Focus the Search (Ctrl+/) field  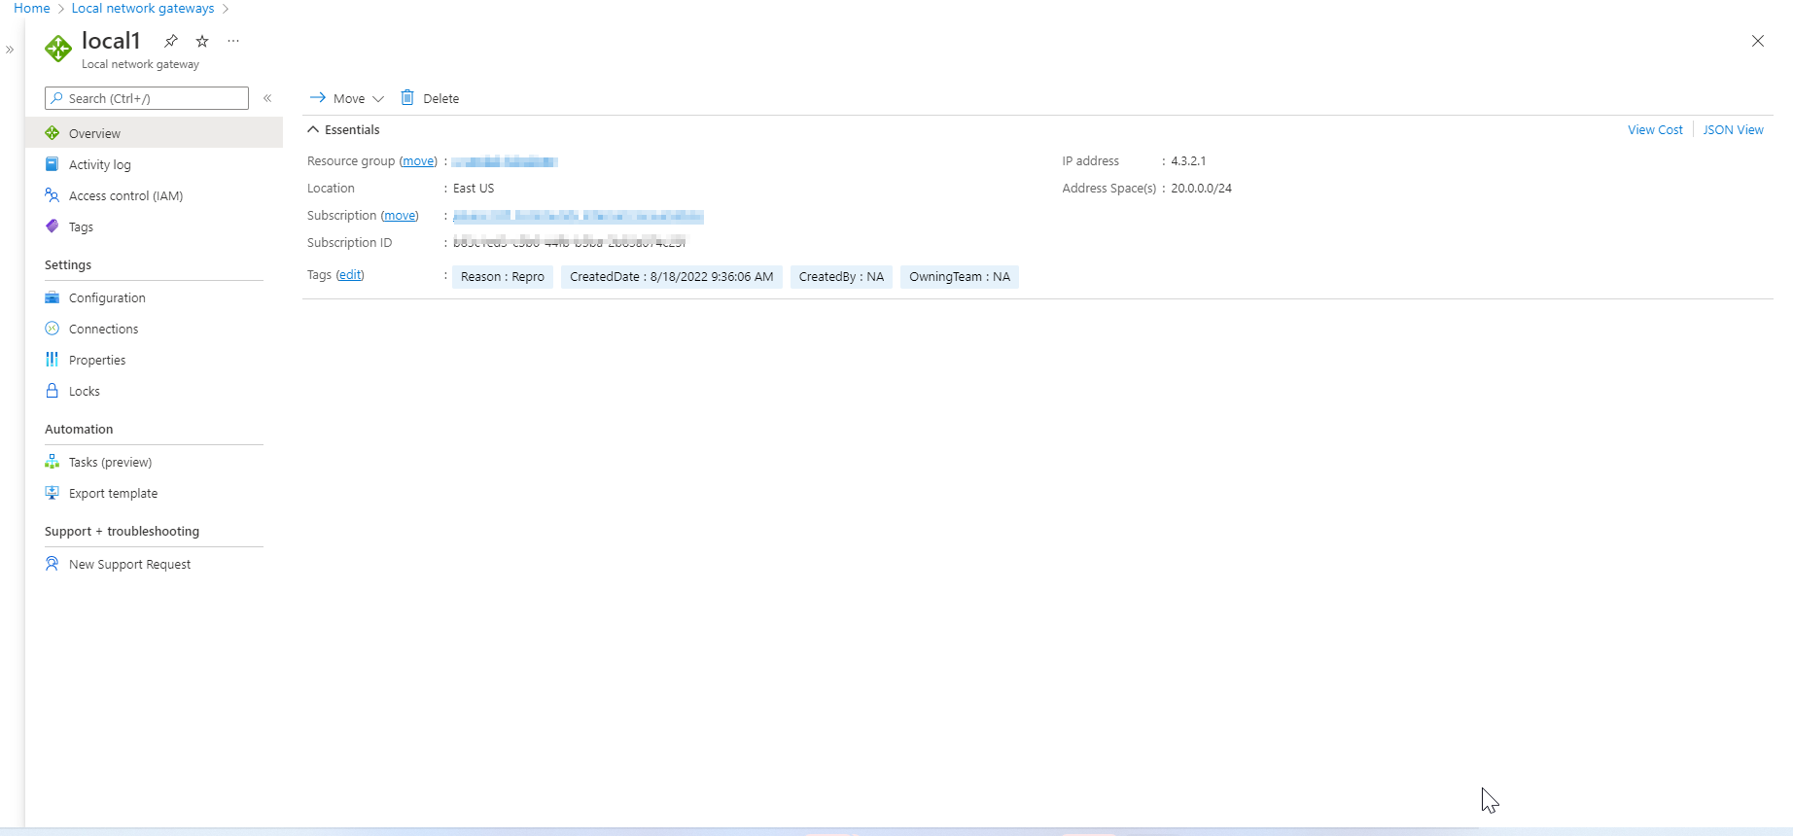(147, 98)
